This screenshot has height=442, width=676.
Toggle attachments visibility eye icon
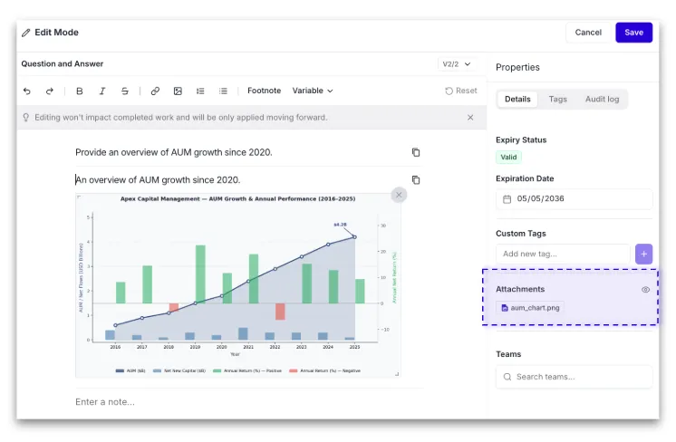click(645, 290)
